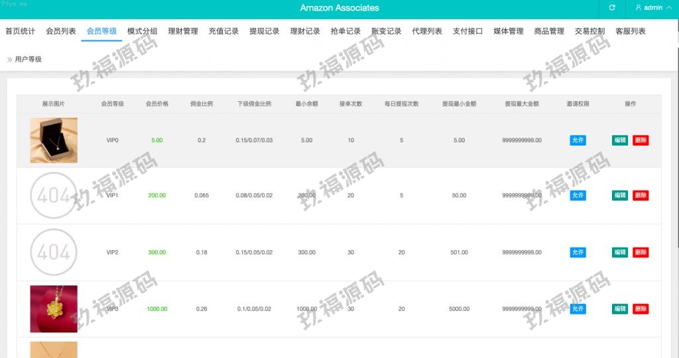Open the 提现记录 tab

pyautogui.click(x=264, y=31)
